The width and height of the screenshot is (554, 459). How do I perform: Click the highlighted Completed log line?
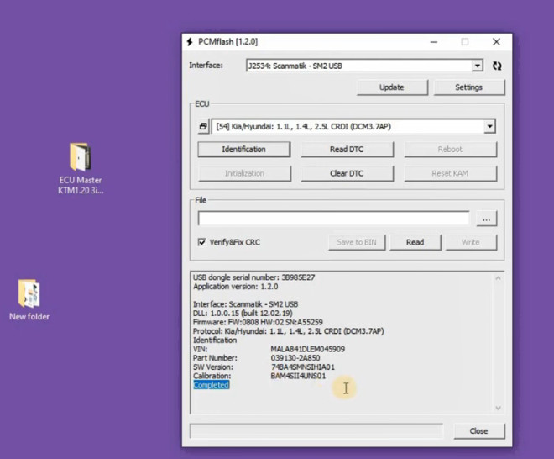tap(212, 385)
